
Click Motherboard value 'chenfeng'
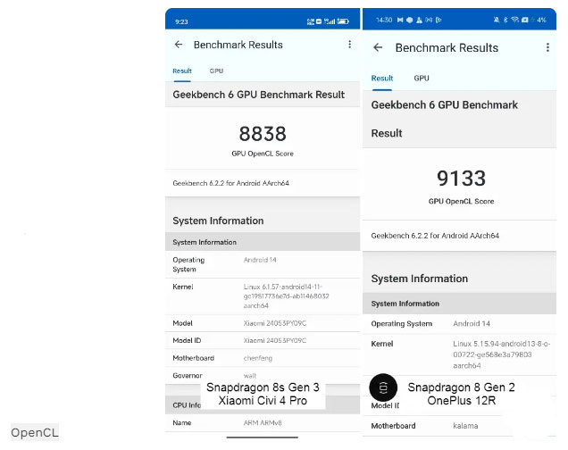(257, 358)
